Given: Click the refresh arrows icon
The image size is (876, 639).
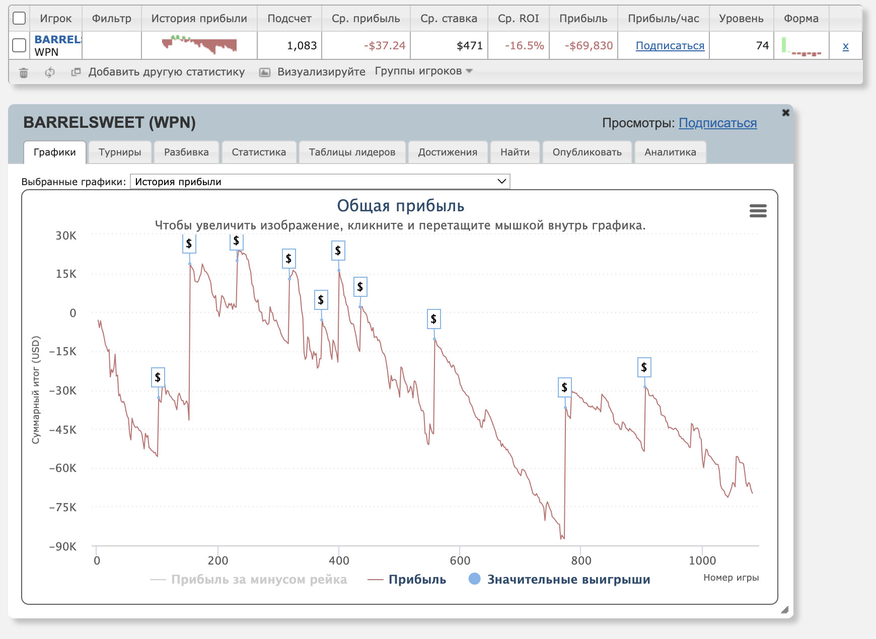Looking at the screenshot, I should [x=49, y=72].
